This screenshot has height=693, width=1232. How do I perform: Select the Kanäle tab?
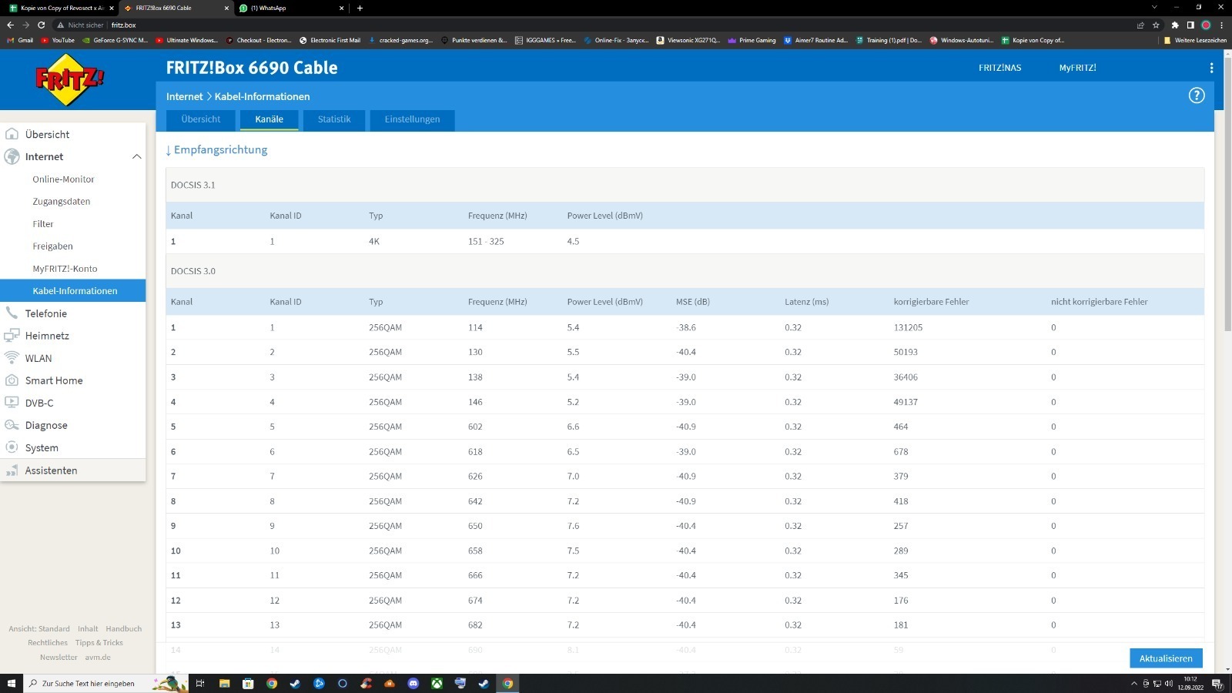tap(269, 119)
